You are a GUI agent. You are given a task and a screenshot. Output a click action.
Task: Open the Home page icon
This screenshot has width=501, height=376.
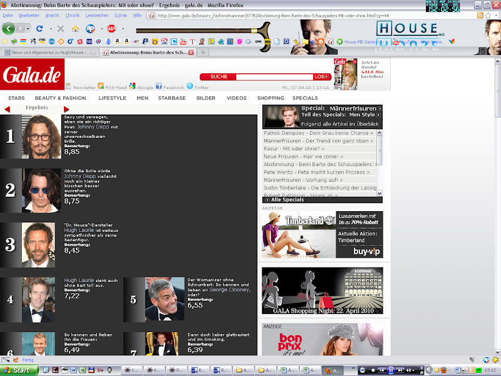coord(75,29)
